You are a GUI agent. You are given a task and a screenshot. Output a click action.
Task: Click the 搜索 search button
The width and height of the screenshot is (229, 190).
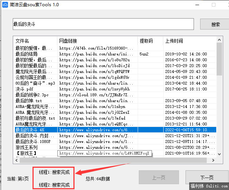coord(215,24)
